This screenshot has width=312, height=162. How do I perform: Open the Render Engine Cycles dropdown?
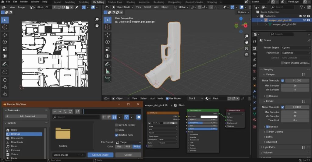pos(296,48)
